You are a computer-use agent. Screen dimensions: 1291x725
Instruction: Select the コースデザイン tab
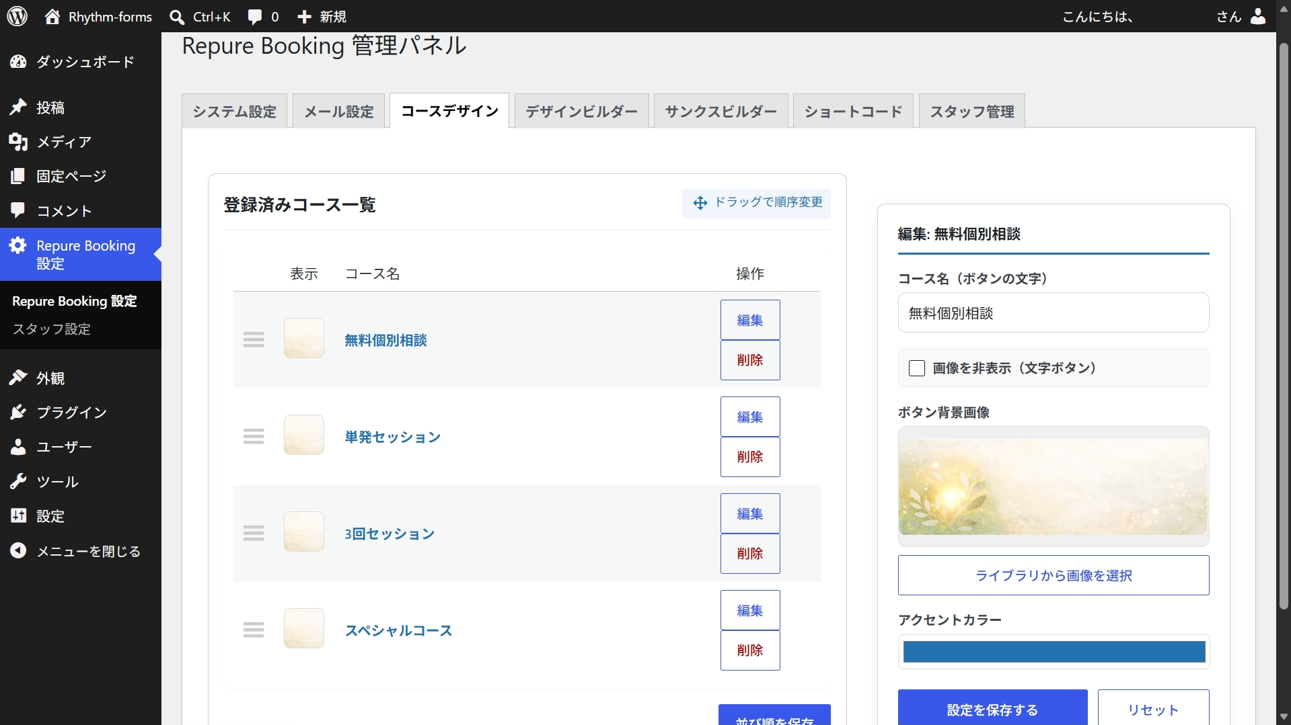pos(449,111)
